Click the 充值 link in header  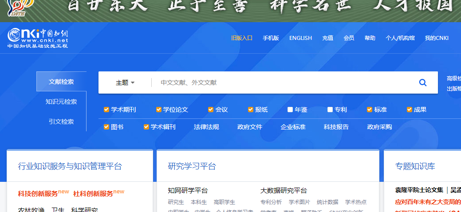pos(327,38)
